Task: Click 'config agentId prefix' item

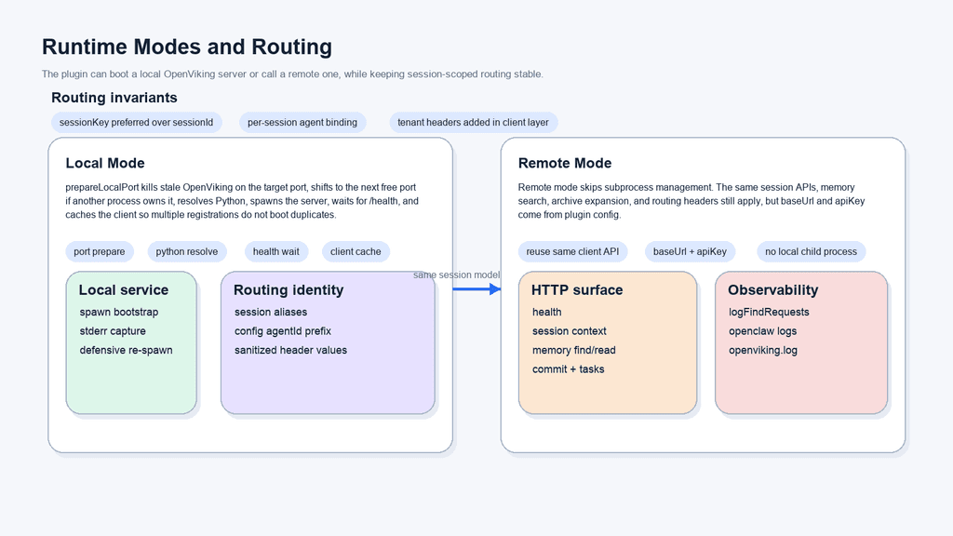Action: click(283, 331)
